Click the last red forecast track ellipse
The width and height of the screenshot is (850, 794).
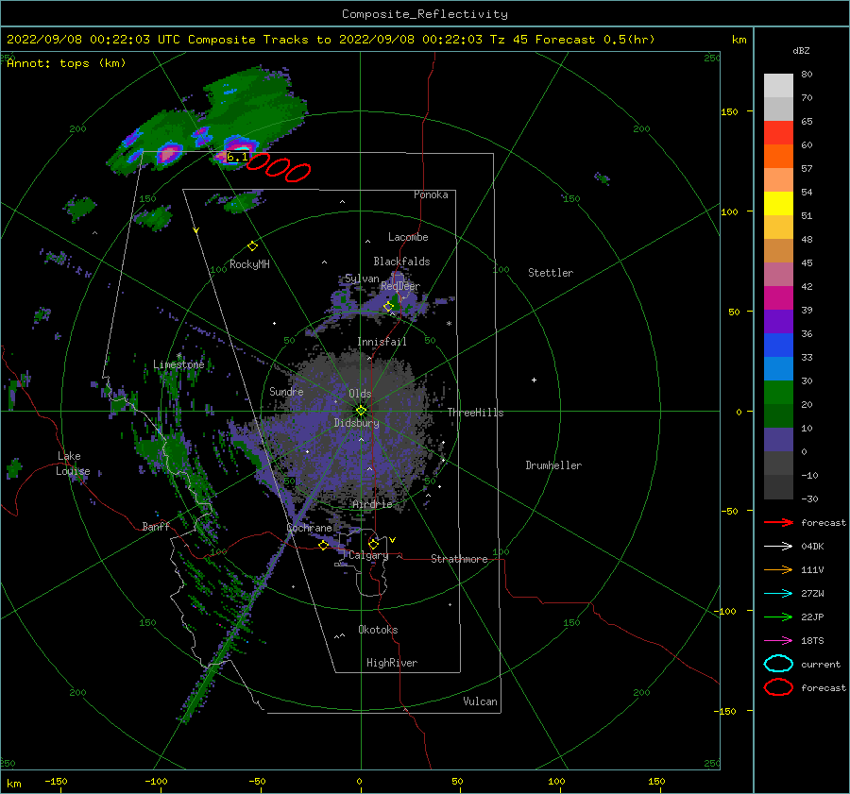(297, 173)
